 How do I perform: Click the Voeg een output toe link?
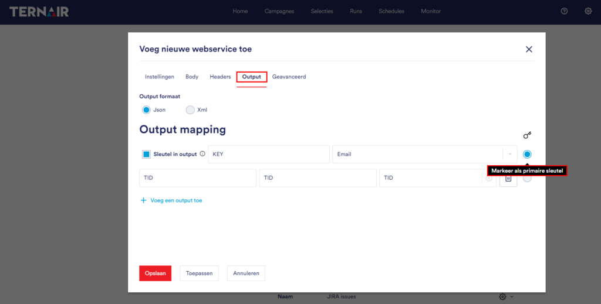tap(176, 200)
